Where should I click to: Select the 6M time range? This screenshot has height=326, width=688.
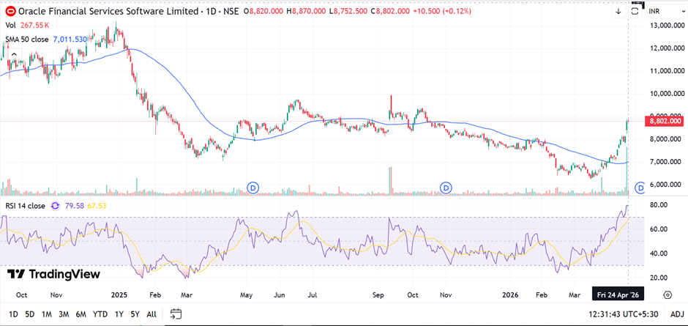tap(81, 314)
